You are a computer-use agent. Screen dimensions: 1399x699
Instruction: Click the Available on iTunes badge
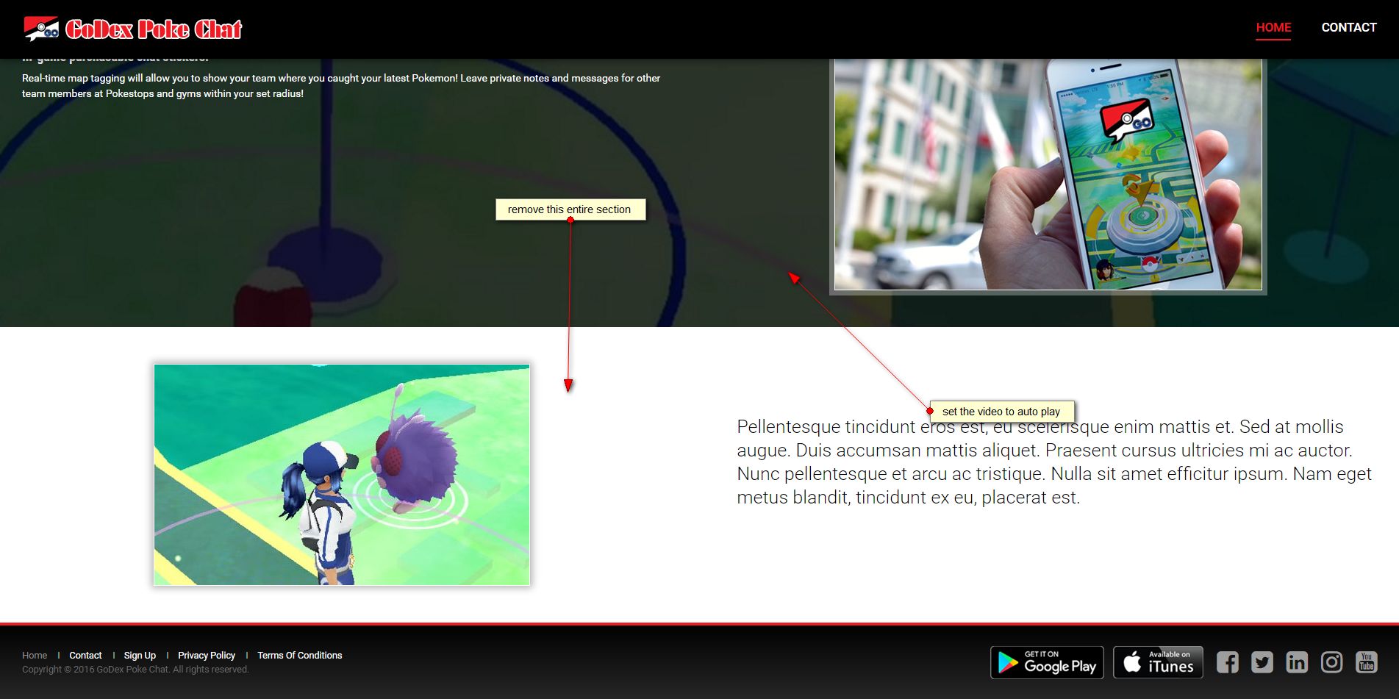pos(1158,662)
